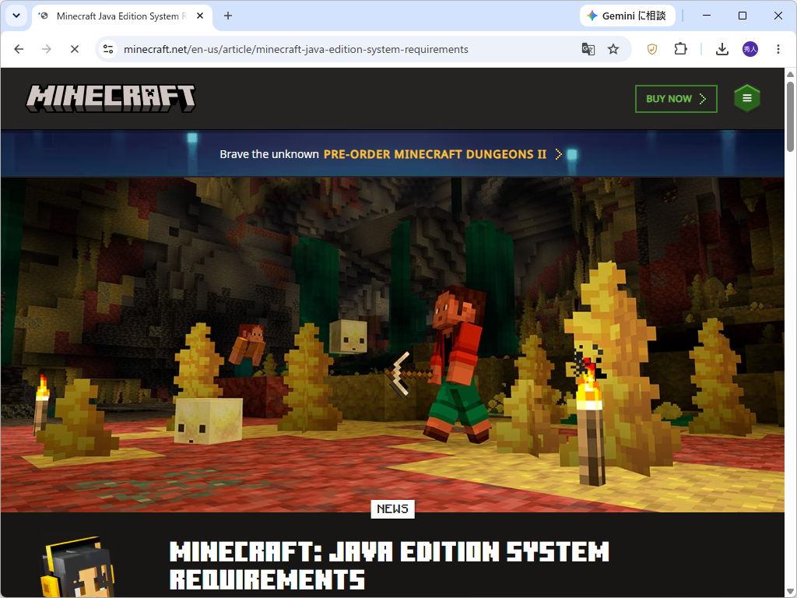Stop loading the page
The image size is (797, 598).
click(x=74, y=49)
